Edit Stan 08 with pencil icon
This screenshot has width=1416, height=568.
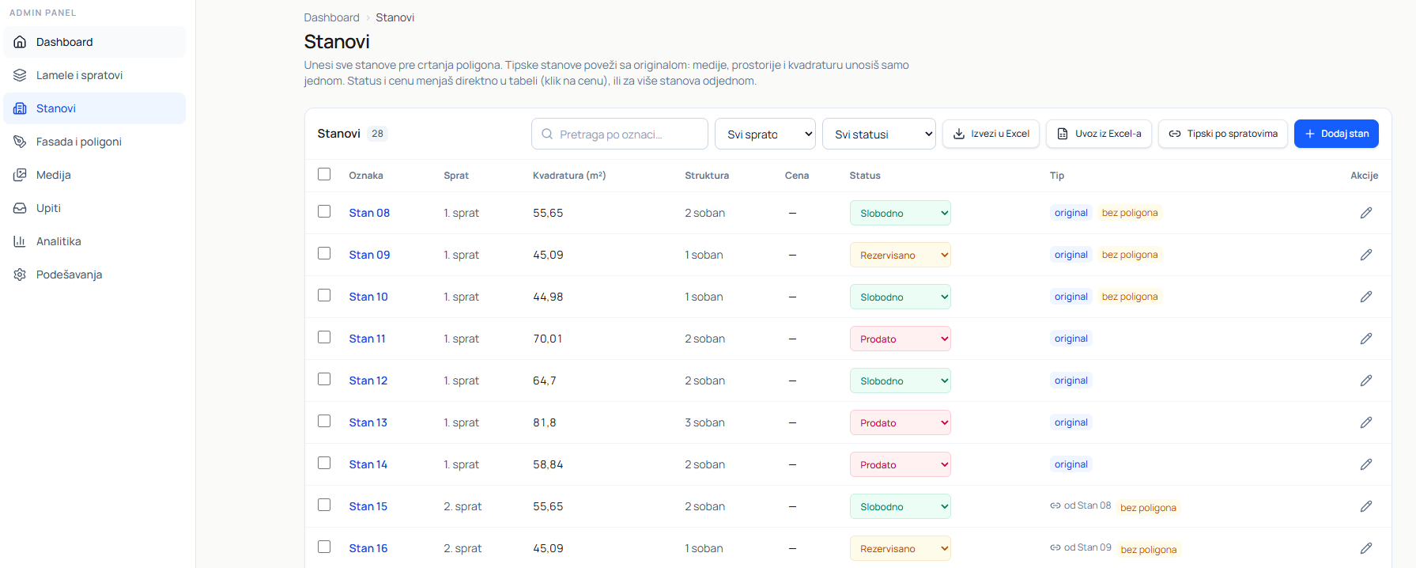point(1366,213)
